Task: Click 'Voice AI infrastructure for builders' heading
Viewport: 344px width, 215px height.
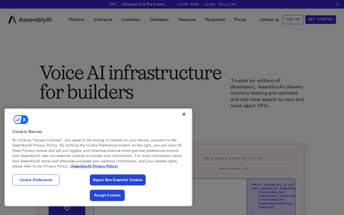Action: click(131, 82)
